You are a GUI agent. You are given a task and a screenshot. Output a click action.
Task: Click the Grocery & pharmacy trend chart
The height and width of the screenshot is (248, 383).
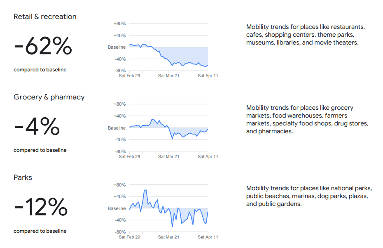click(168, 130)
